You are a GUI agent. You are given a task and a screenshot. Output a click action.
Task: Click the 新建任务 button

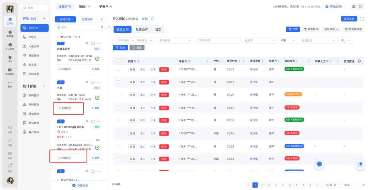(x=65, y=19)
